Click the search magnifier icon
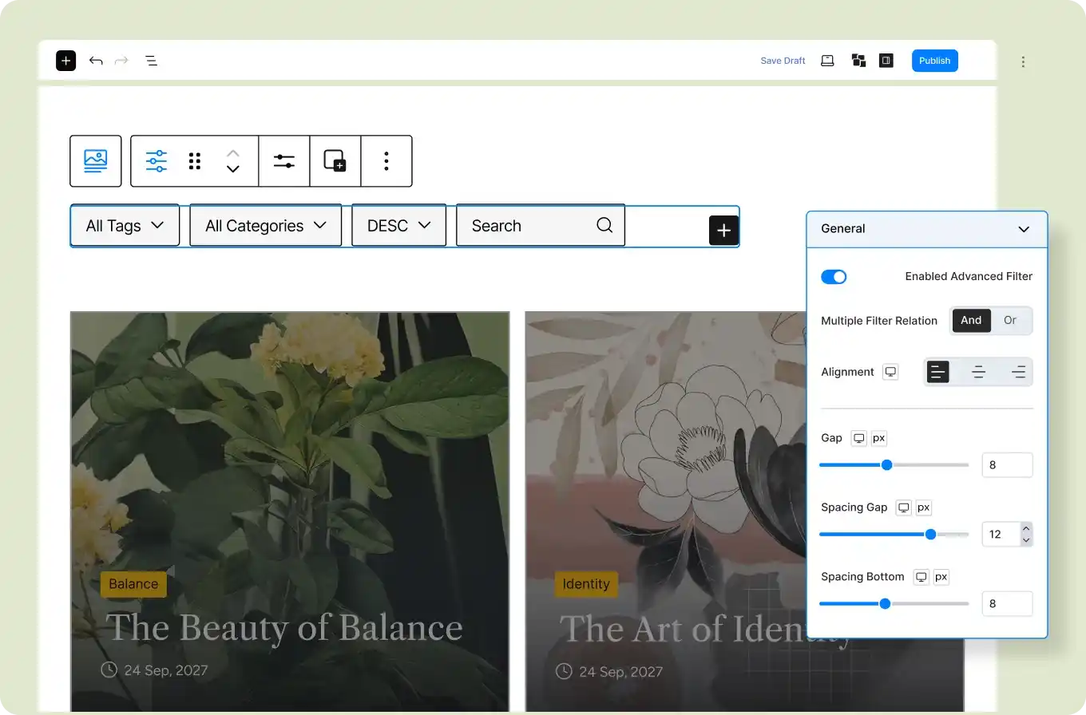 [x=604, y=225]
